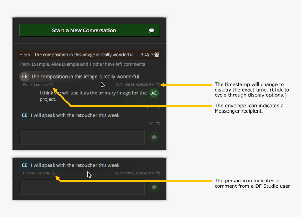Click the envelope icon beside Frank Example
The image size is (301, 217).
point(51,85)
